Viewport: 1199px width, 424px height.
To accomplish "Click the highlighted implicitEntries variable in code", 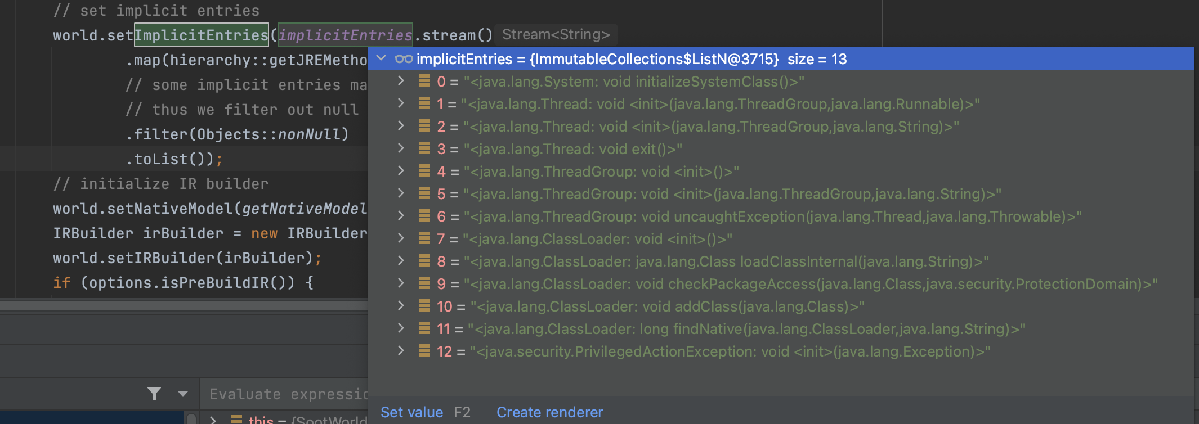I will [x=345, y=35].
